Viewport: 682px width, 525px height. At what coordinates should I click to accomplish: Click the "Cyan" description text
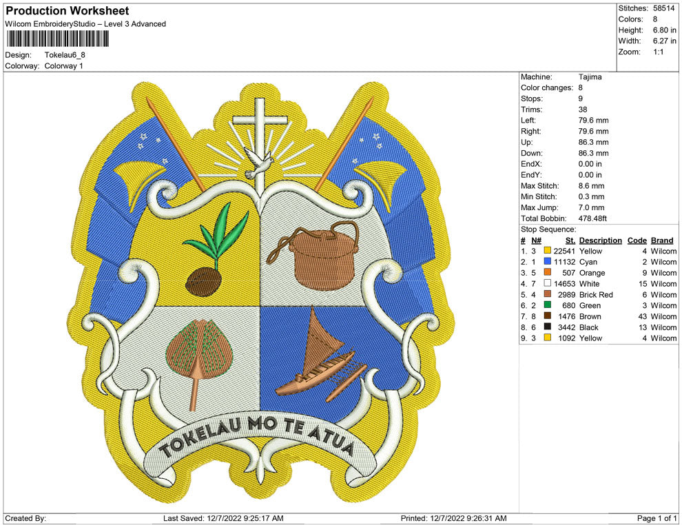coord(588,262)
